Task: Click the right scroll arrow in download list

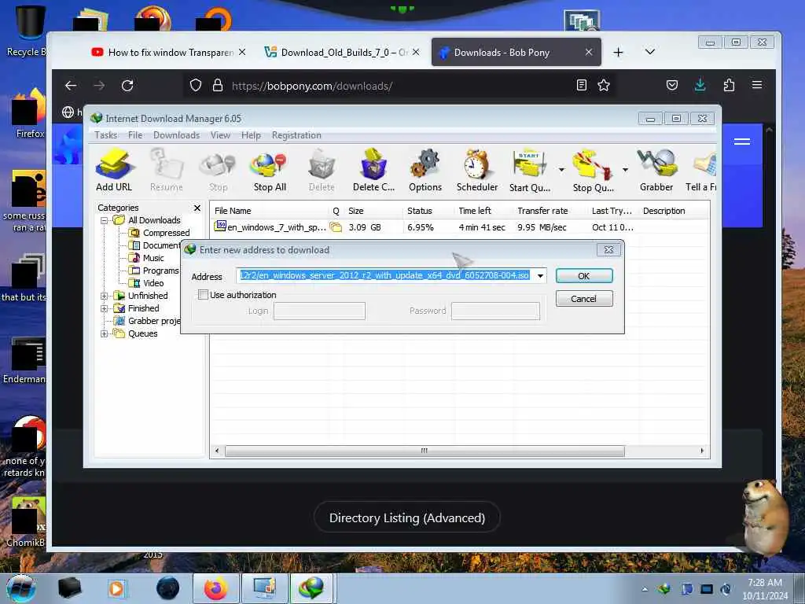Action: point(702,451)
